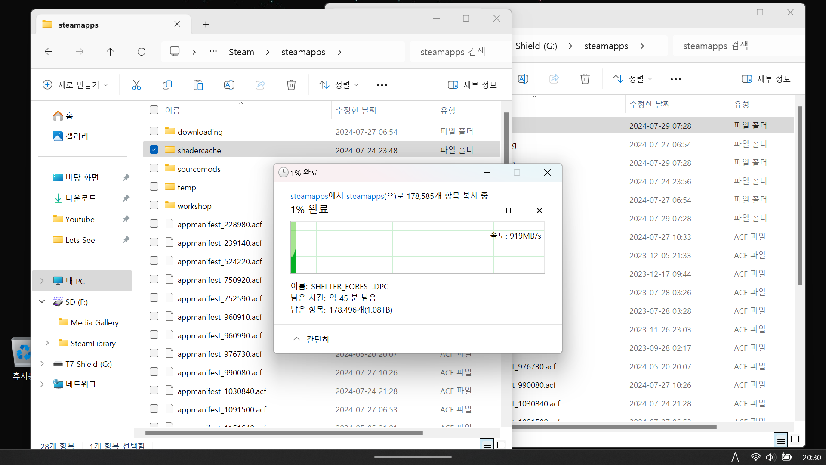826x465 pixels.
Task: Check the downloading folder checkbox
Action: [154, 131]
